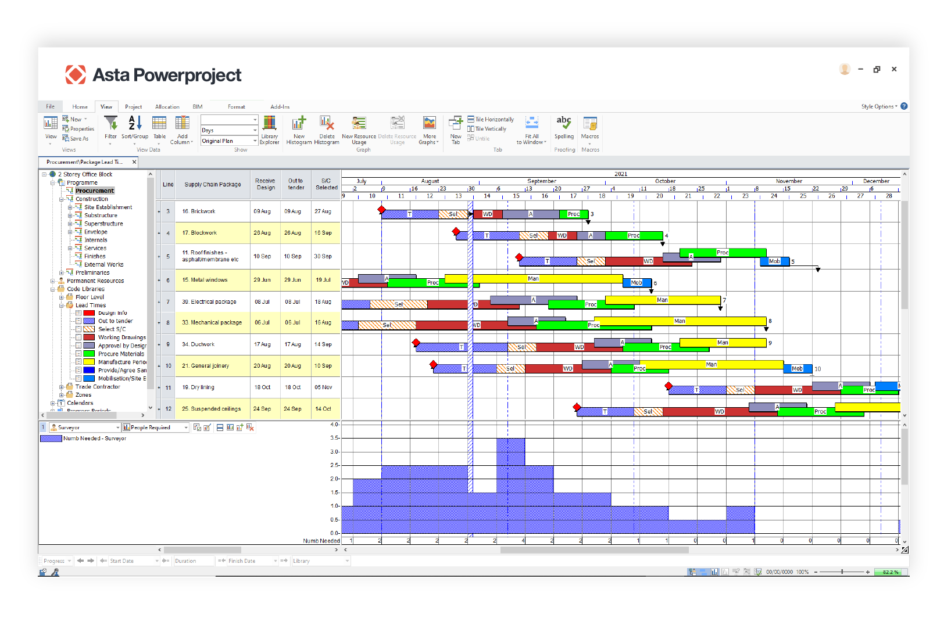Click the Save As button
951x625 pixels.
(76, 139)
